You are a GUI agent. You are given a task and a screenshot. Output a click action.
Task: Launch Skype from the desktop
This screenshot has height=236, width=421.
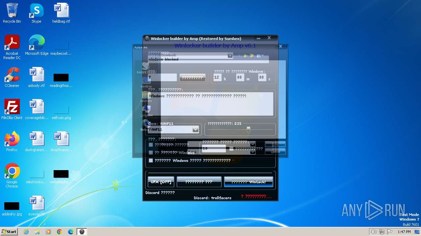point(37,13)
